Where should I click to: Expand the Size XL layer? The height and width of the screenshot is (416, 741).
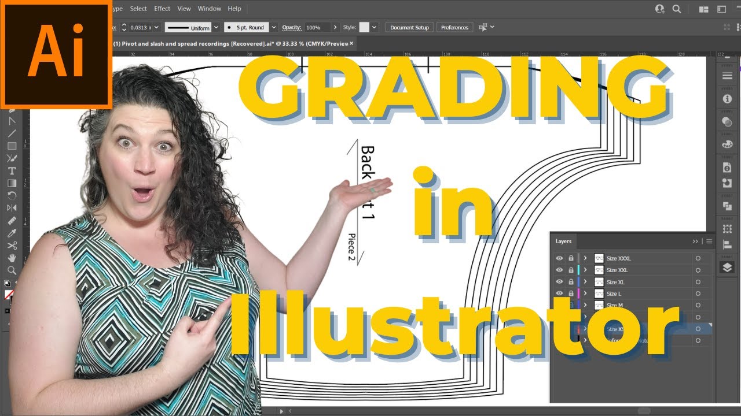click(x=585, y=282)
